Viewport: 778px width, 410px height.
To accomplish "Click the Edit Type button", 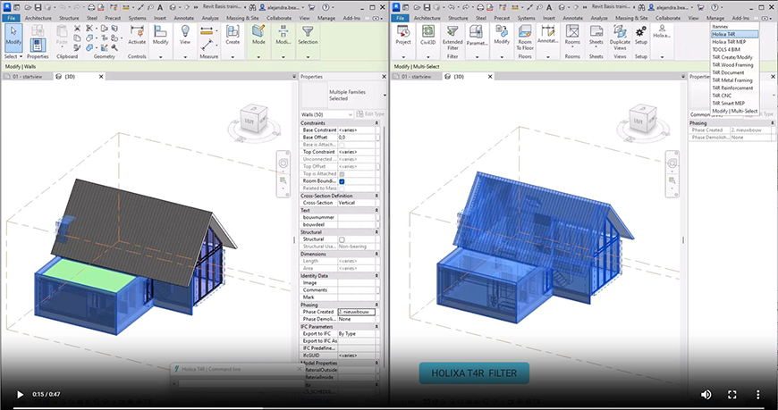I will (370, 114).
